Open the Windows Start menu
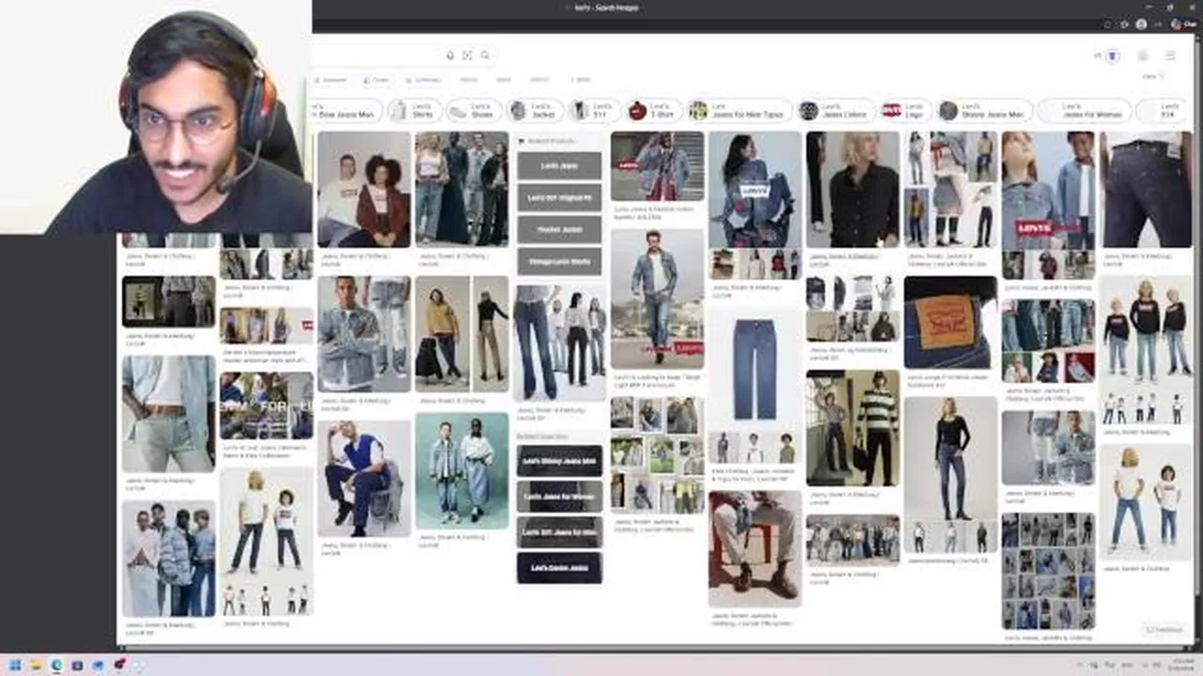 coord(15,665)
